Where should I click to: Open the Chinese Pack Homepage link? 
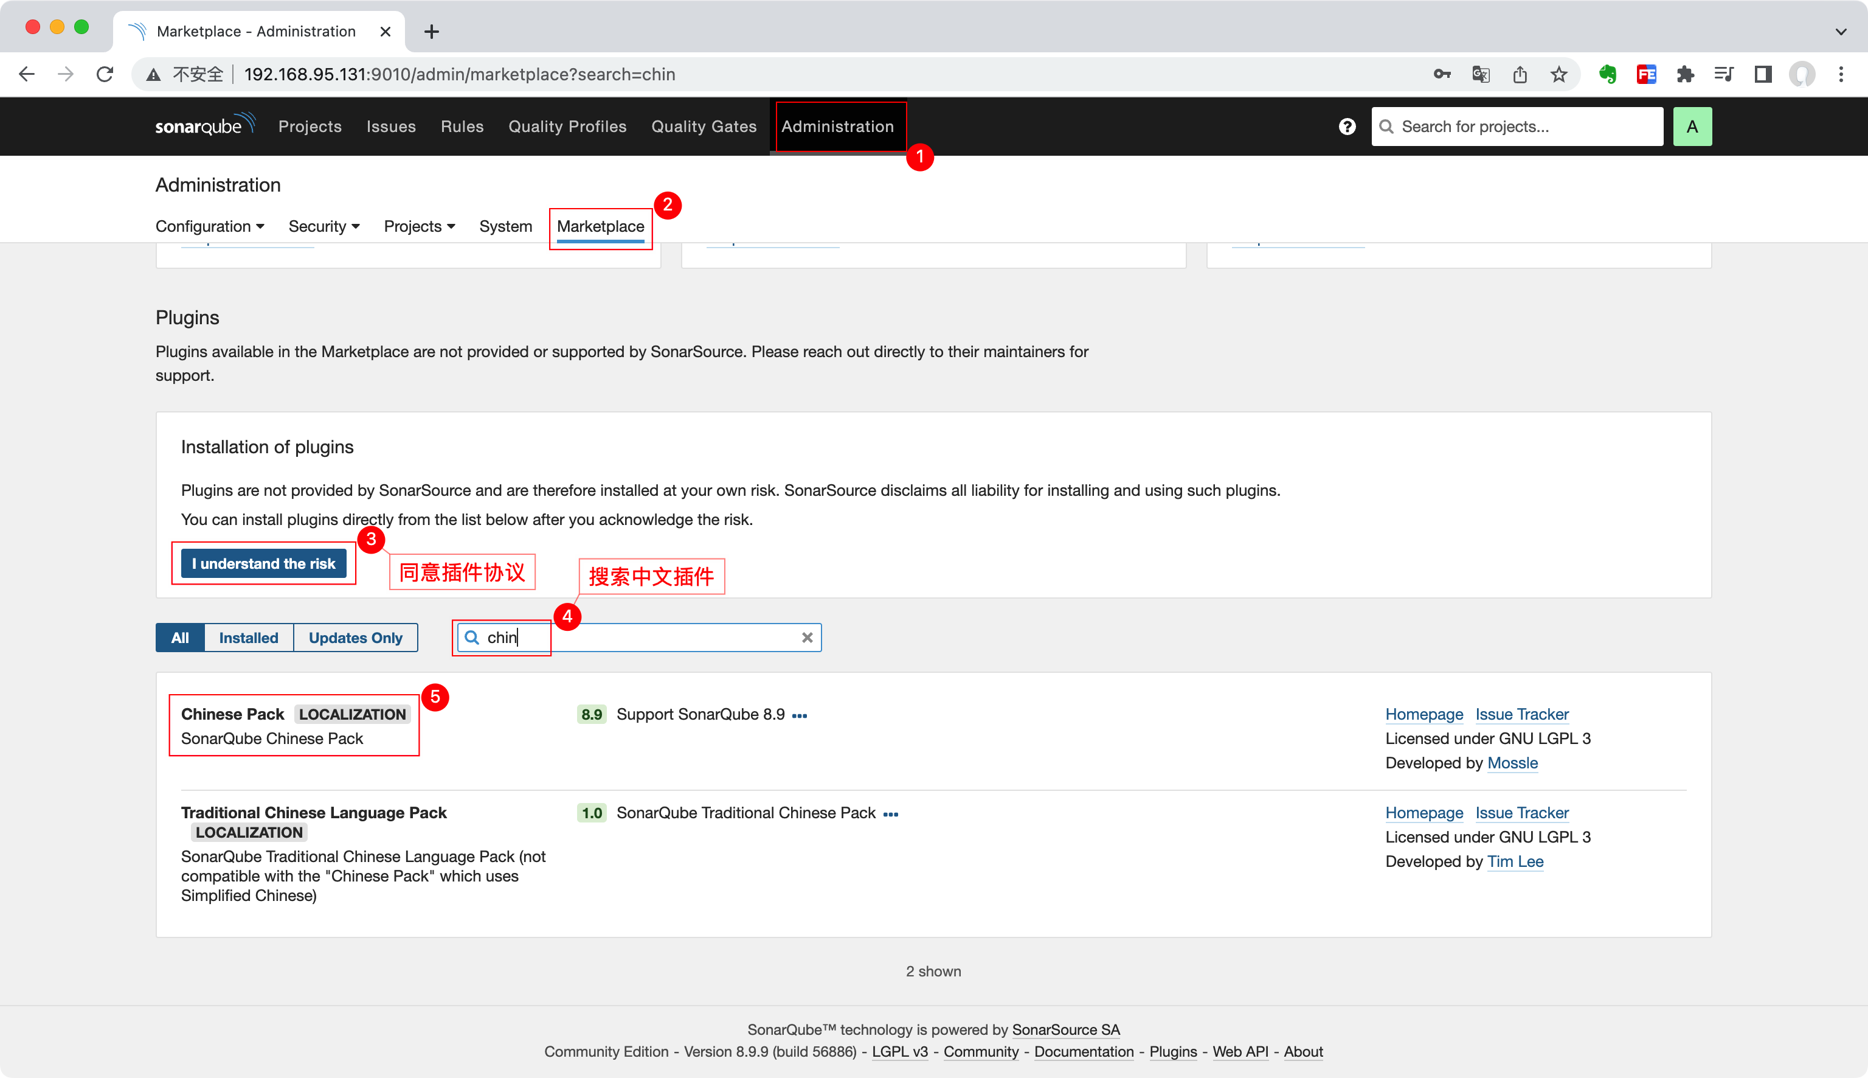coord(1423,714)
